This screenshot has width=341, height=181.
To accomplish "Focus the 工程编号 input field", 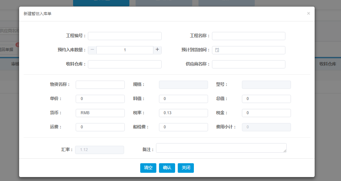I will (124, 36).
